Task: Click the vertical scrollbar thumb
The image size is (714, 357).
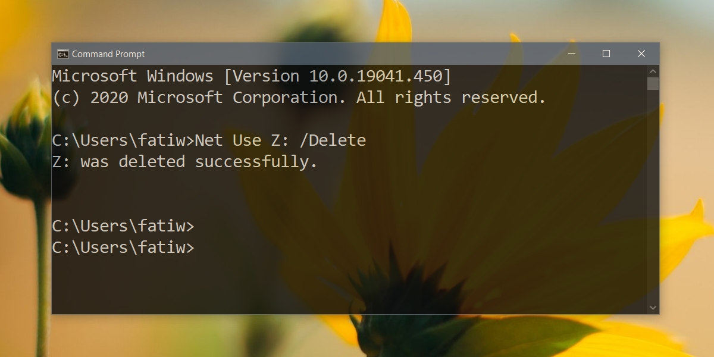Action: coord(653,83)
